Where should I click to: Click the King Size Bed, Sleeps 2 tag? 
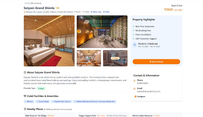click(61, 102)
